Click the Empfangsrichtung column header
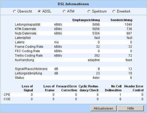 [x=86, y=20]
